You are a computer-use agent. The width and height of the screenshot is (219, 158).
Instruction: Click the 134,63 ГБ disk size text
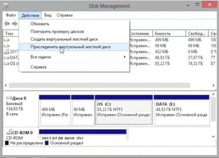coord(15,109)
